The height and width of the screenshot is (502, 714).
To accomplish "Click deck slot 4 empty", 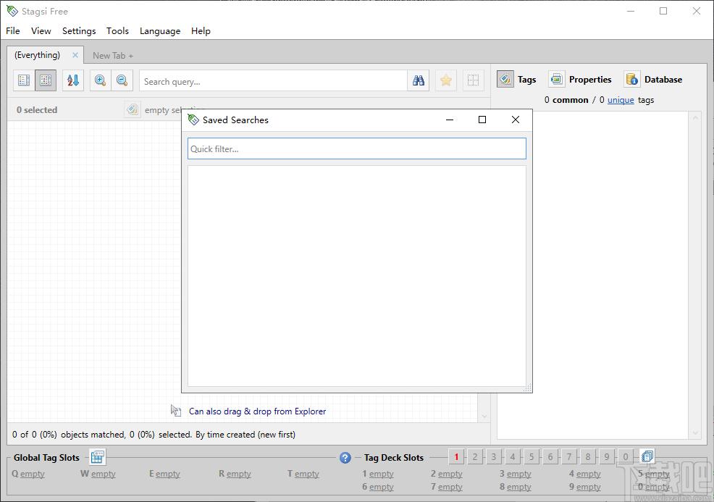I will [585, 474].
